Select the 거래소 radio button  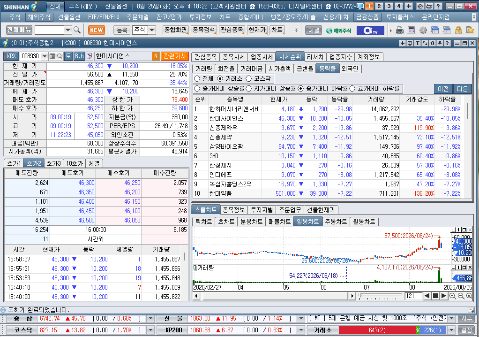(220, 78)
